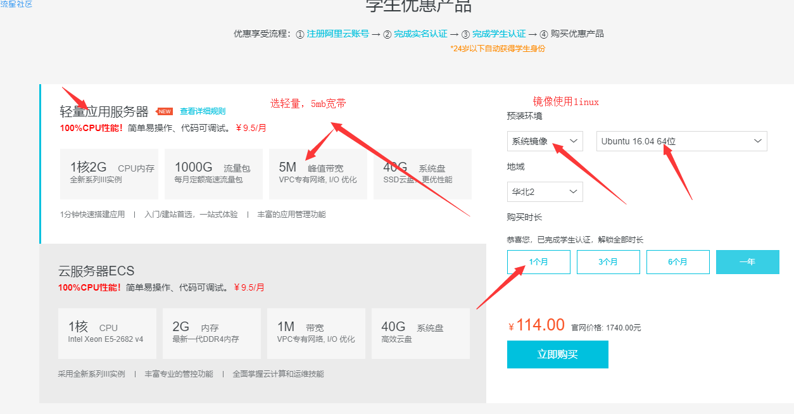Click the 采用全新系列III实例 feature text

(91, 374)
